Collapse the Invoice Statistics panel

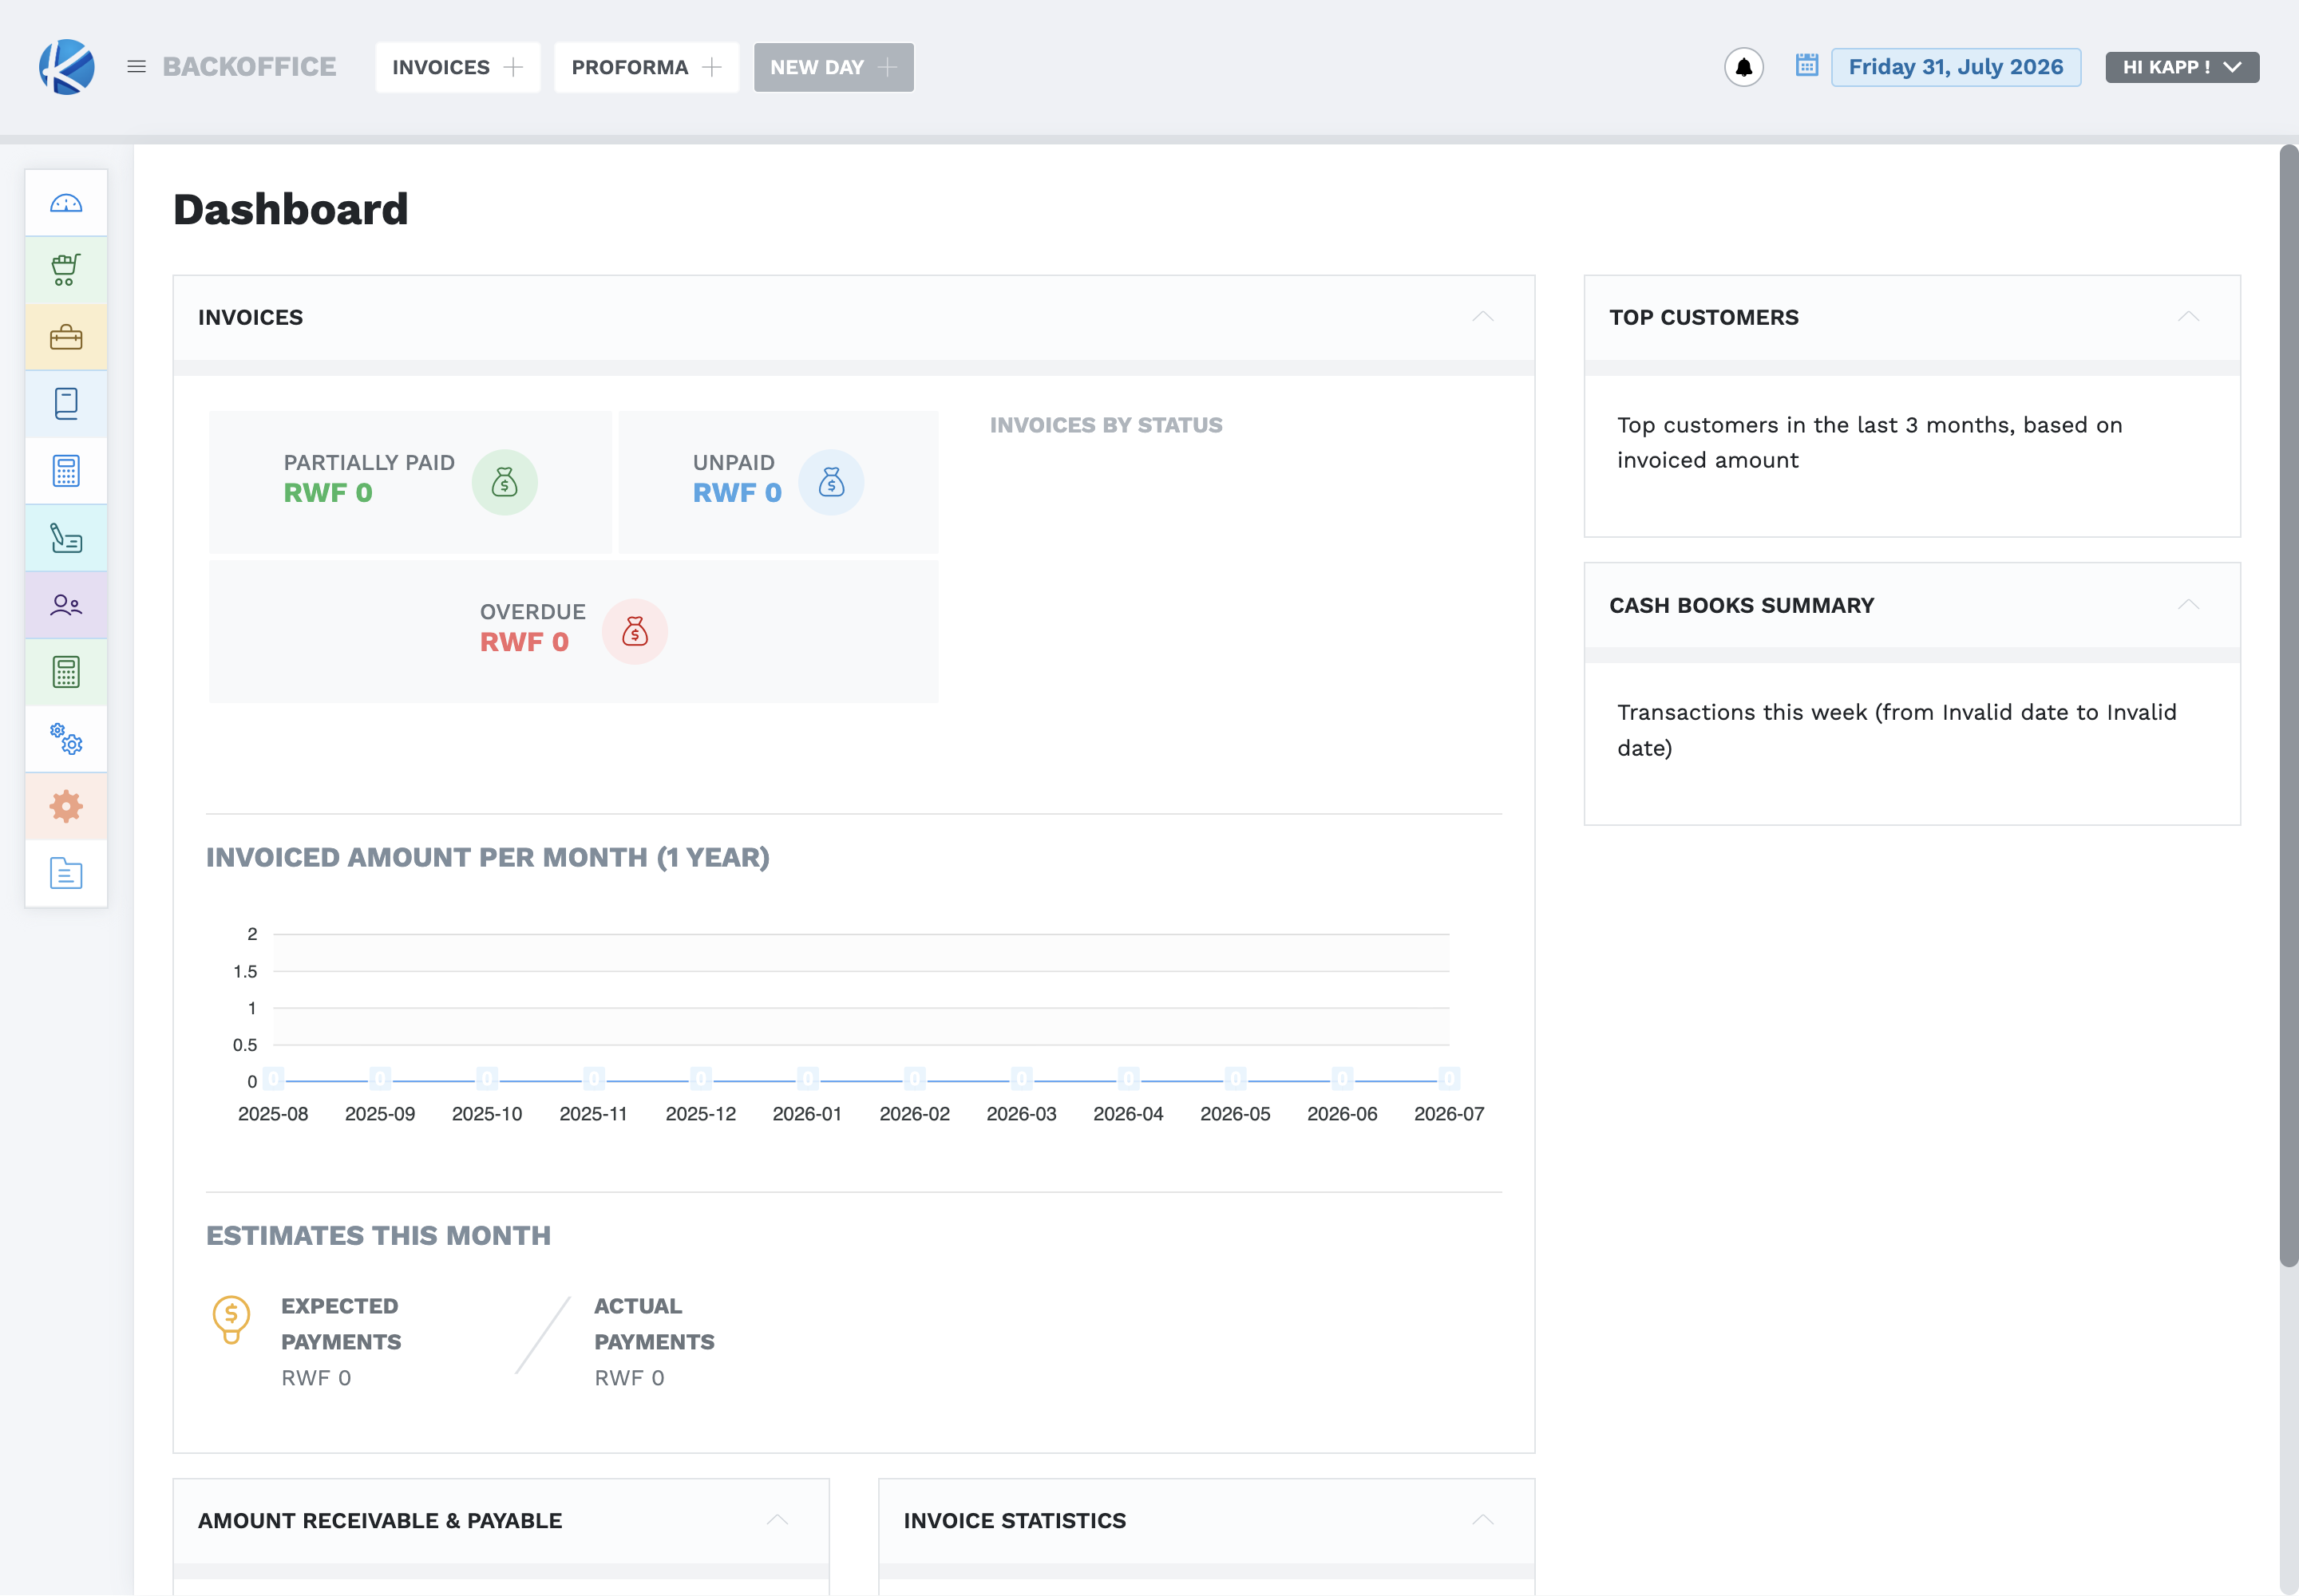pyautogui.click(x=1482, y=1520)
